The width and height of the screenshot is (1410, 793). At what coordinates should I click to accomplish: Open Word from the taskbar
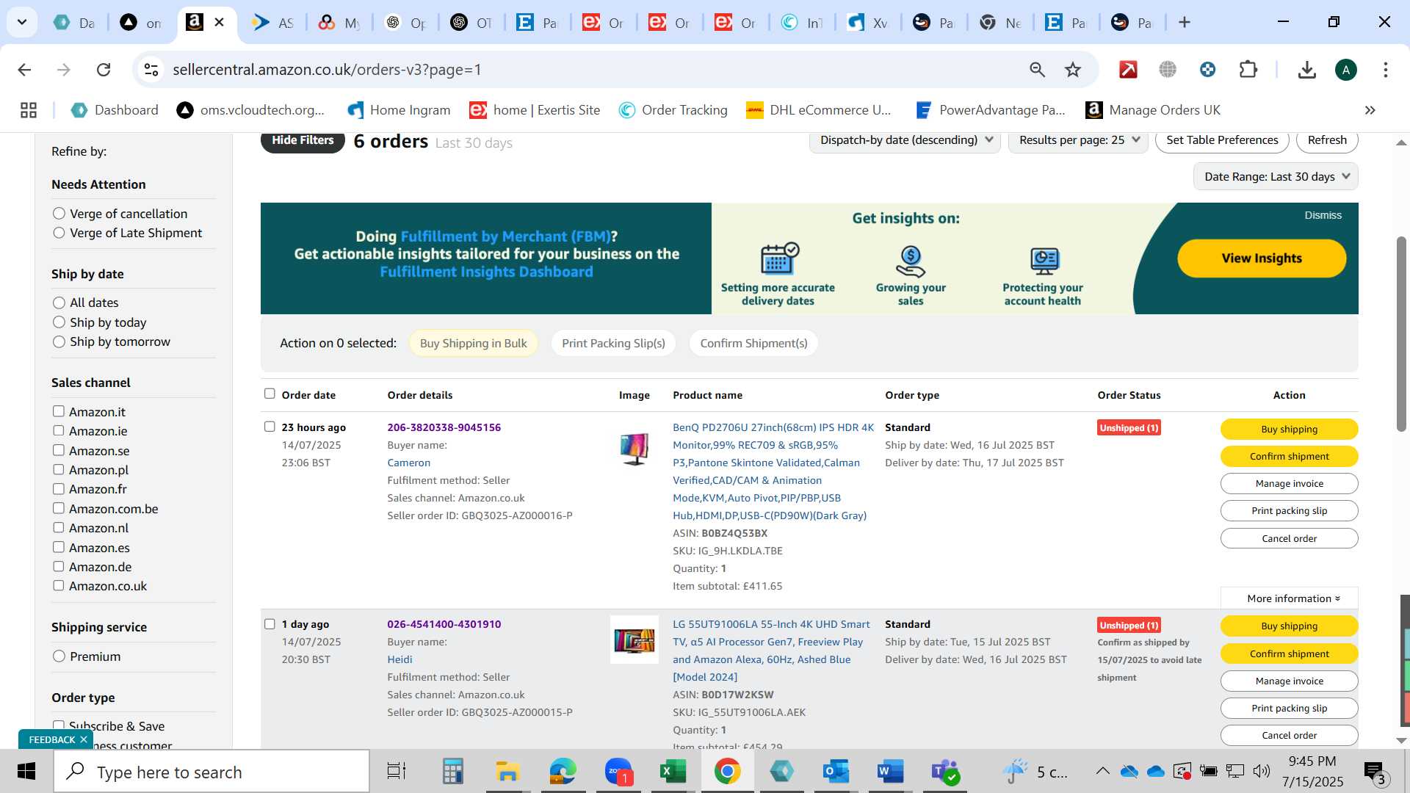889,772
